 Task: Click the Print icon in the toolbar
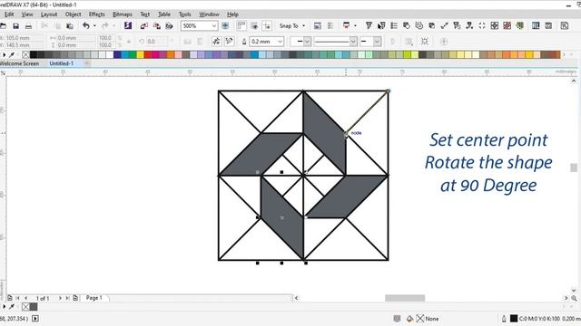[x=28, y=26]
